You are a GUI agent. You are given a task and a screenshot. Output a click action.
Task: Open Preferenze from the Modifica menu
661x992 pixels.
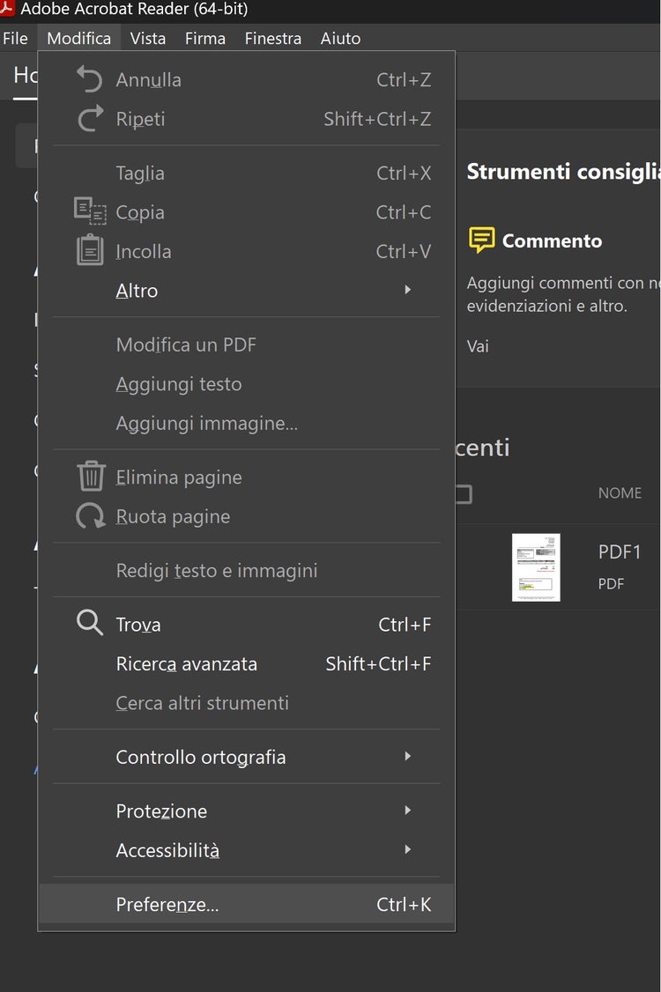(x=167, y=905)
